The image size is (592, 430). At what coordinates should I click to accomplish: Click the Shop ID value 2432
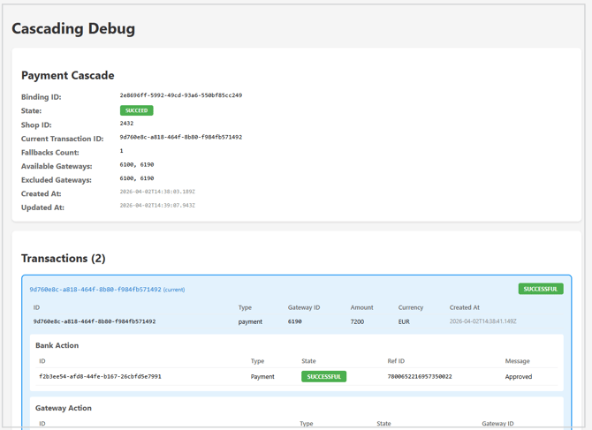tap(126, 124)
